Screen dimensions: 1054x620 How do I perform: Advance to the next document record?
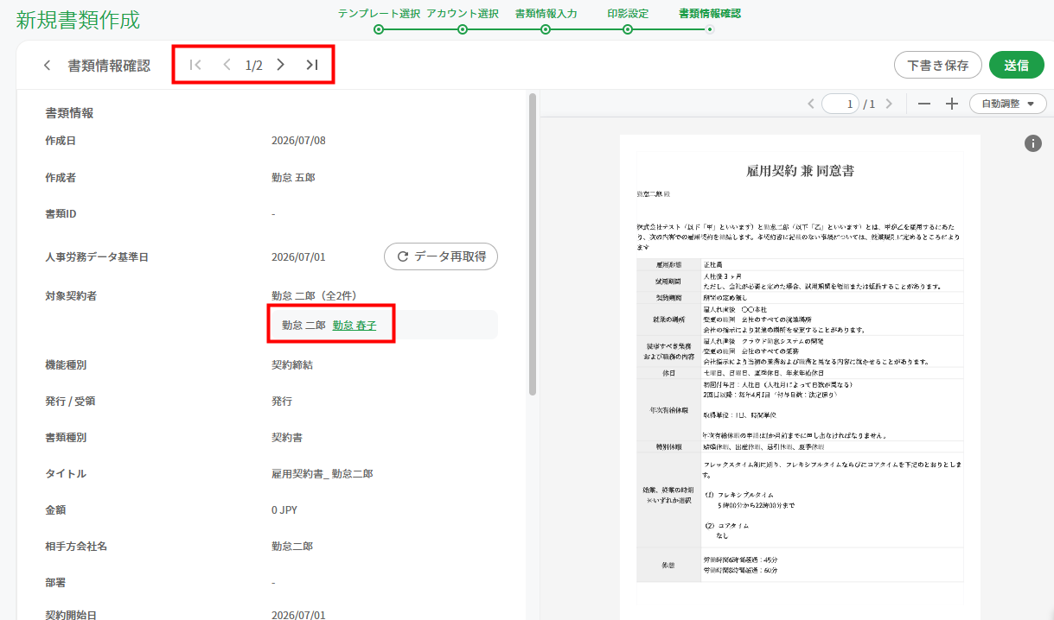point(280,65)
